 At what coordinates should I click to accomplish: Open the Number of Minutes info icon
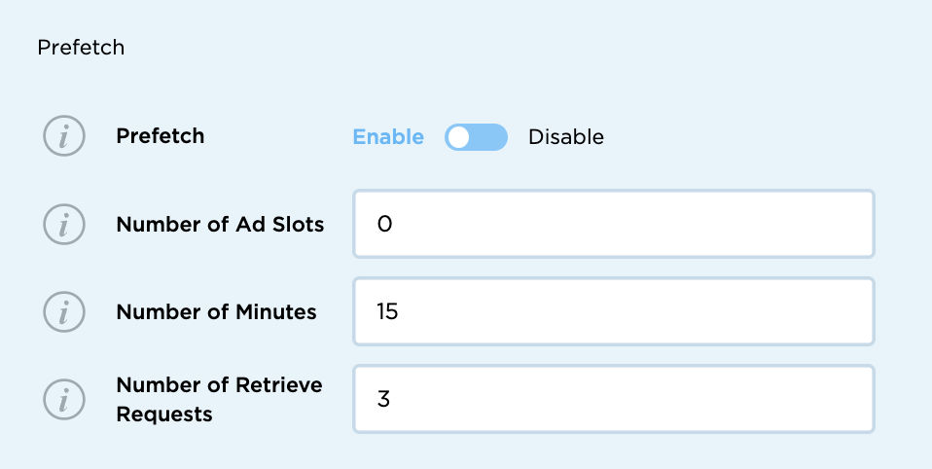64,312
